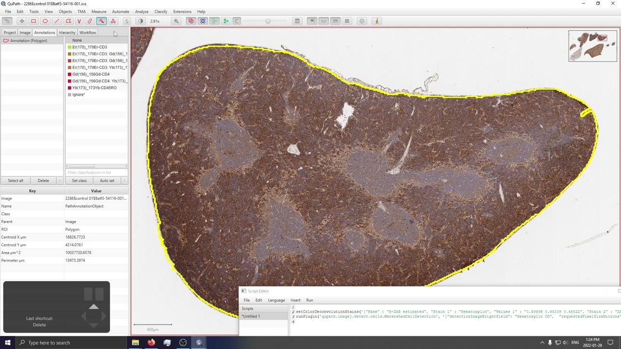
Task: Open Script Editor Insert menu
Action: (295, 300)
